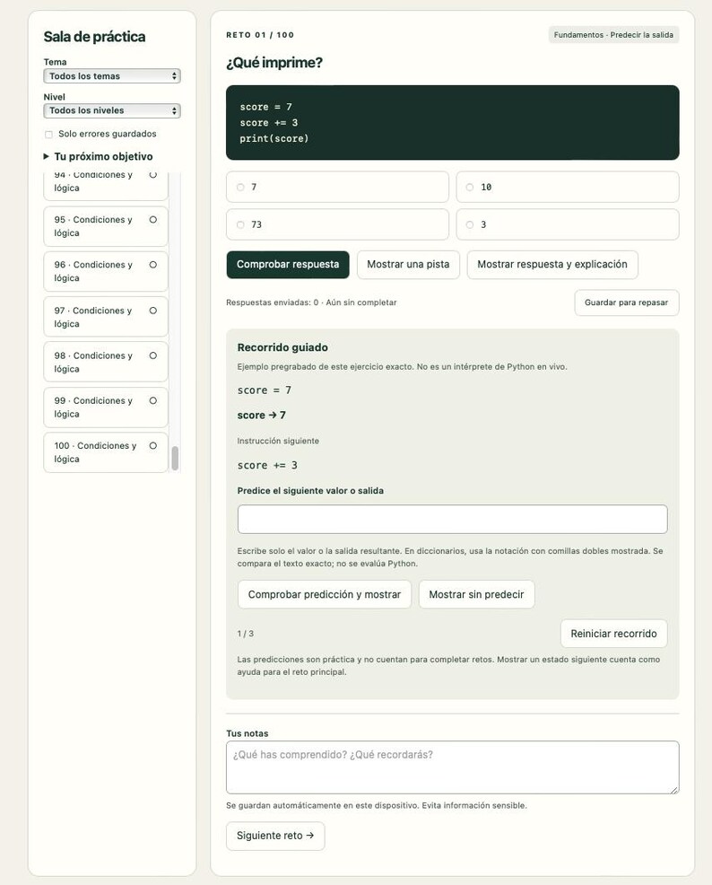Click status circle icon of challenge 98
712x885 pixels.
pyautogui.click(x=152, y=355)
